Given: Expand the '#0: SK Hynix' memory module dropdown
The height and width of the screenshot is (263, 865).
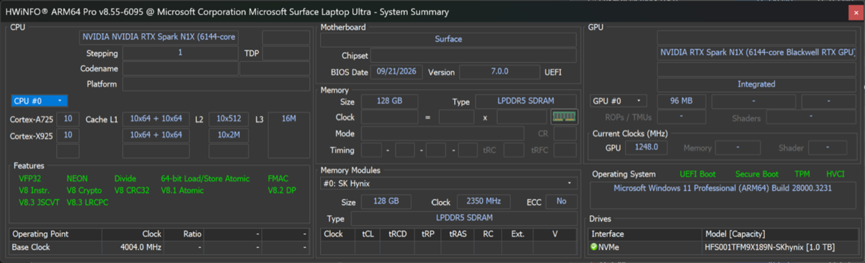Looking at the screenshot, I should point(448,184).
